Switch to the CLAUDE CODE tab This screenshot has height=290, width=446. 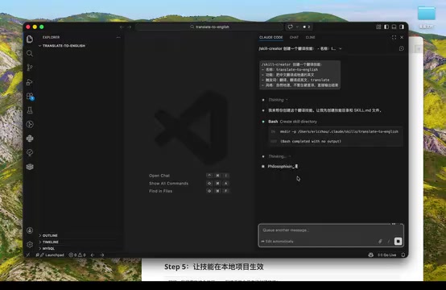[x=271, y=38]
